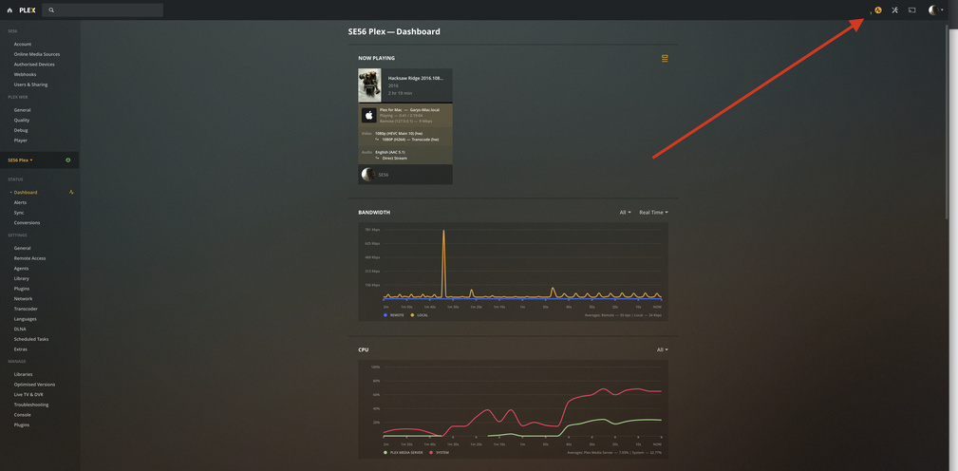Viewport: 958px width, 471px height.
Task: Open Player under Plex Web
Action: (x=21, y=140)
